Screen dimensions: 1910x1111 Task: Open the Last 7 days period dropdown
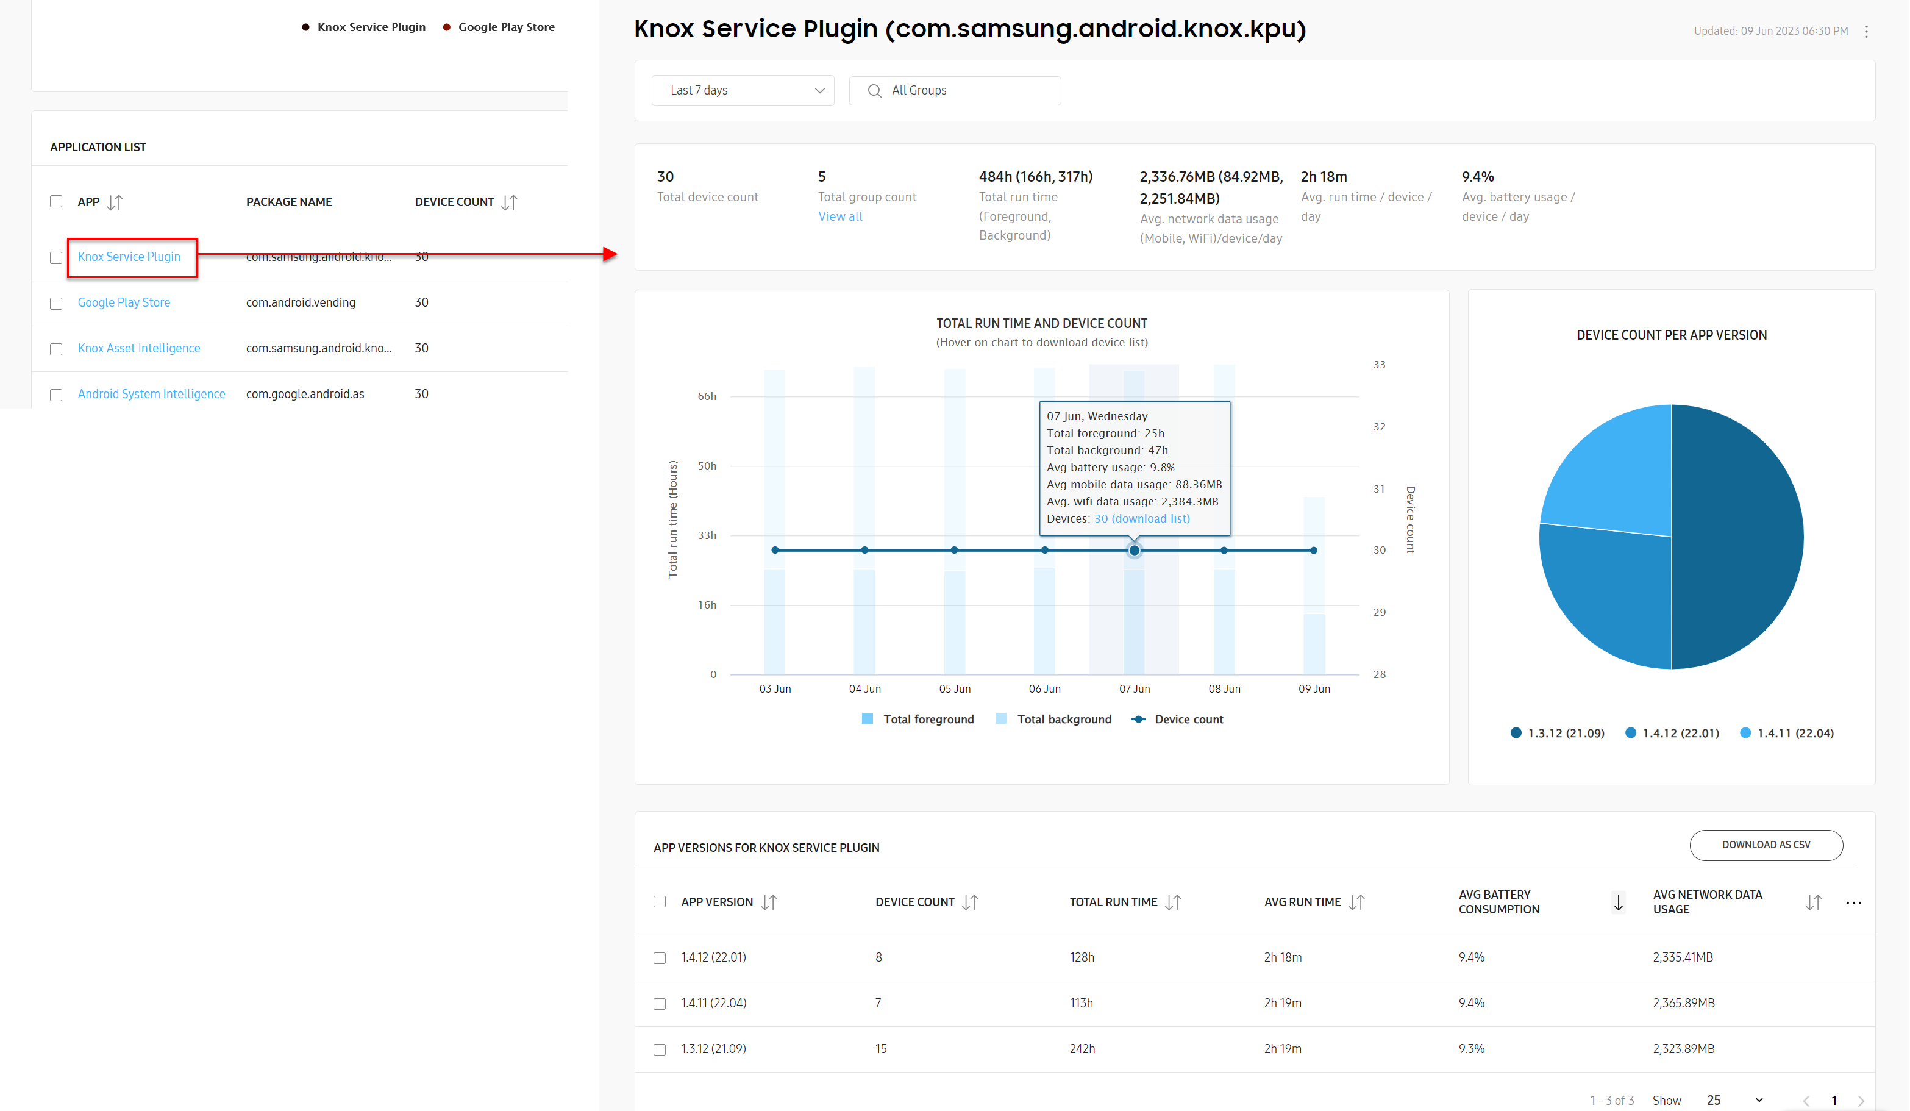[743, 91]
